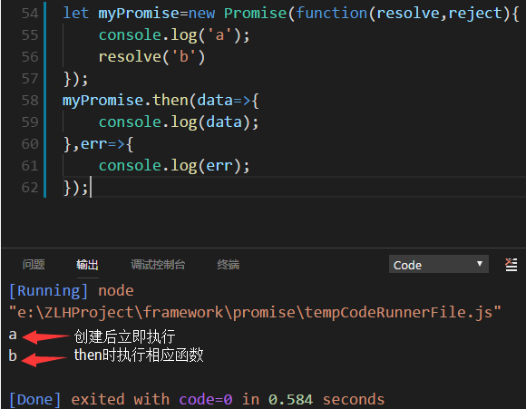The height and width of the screenshot is (409, 526).
Task: Click the tempCodeRunnerFile.js path in output
Action: pos(255,313)
